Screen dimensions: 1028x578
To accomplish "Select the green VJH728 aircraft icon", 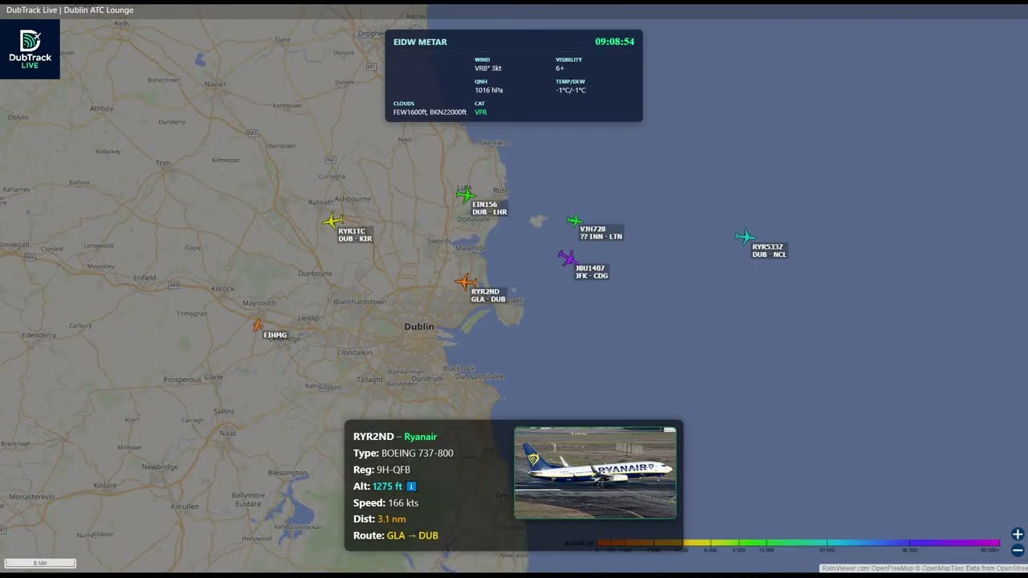I will pos(574,221).
